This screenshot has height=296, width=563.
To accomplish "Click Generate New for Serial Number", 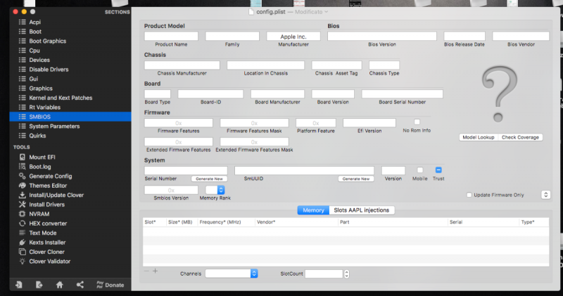I will (x=209, y=179).
